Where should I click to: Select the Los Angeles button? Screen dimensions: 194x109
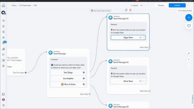tap(68, 78)
